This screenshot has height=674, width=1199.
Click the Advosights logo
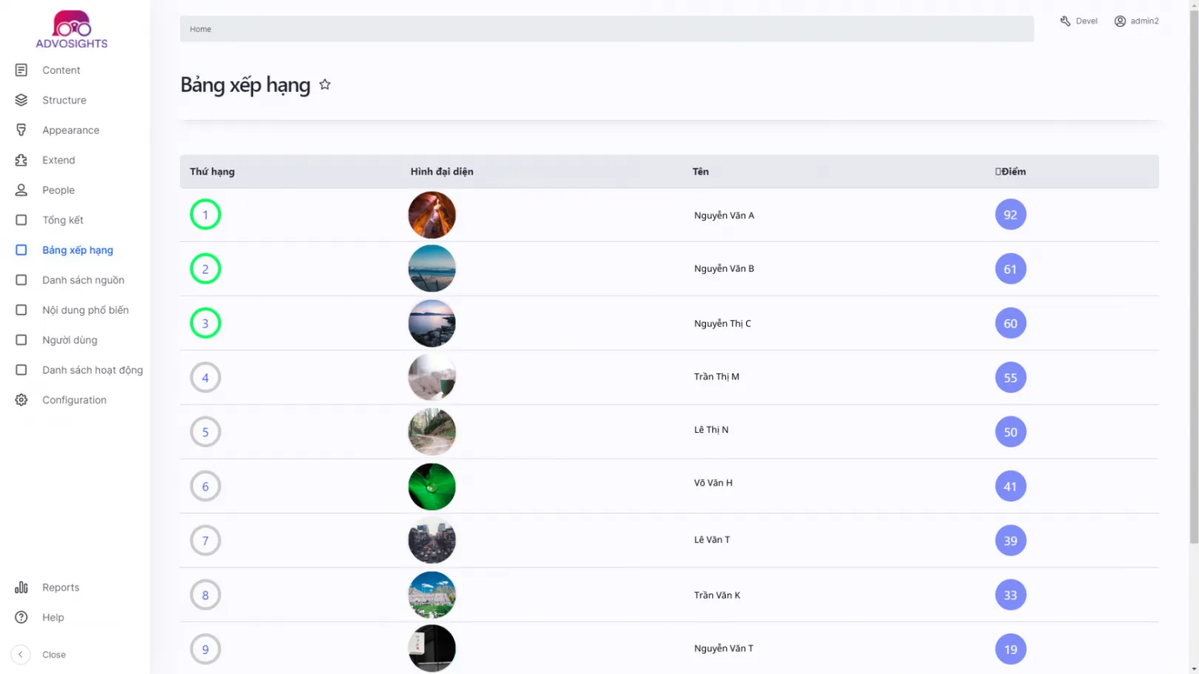pyautogui.click(x=72, y=30)
